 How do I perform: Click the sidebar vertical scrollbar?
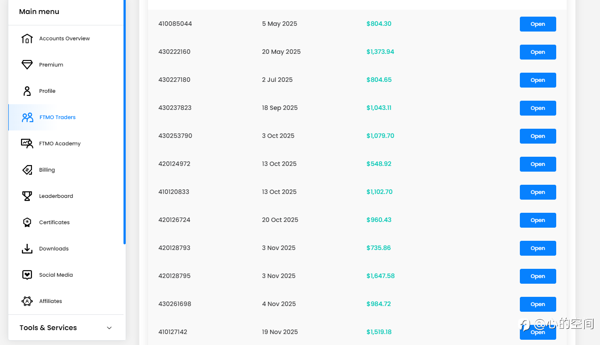124,123
